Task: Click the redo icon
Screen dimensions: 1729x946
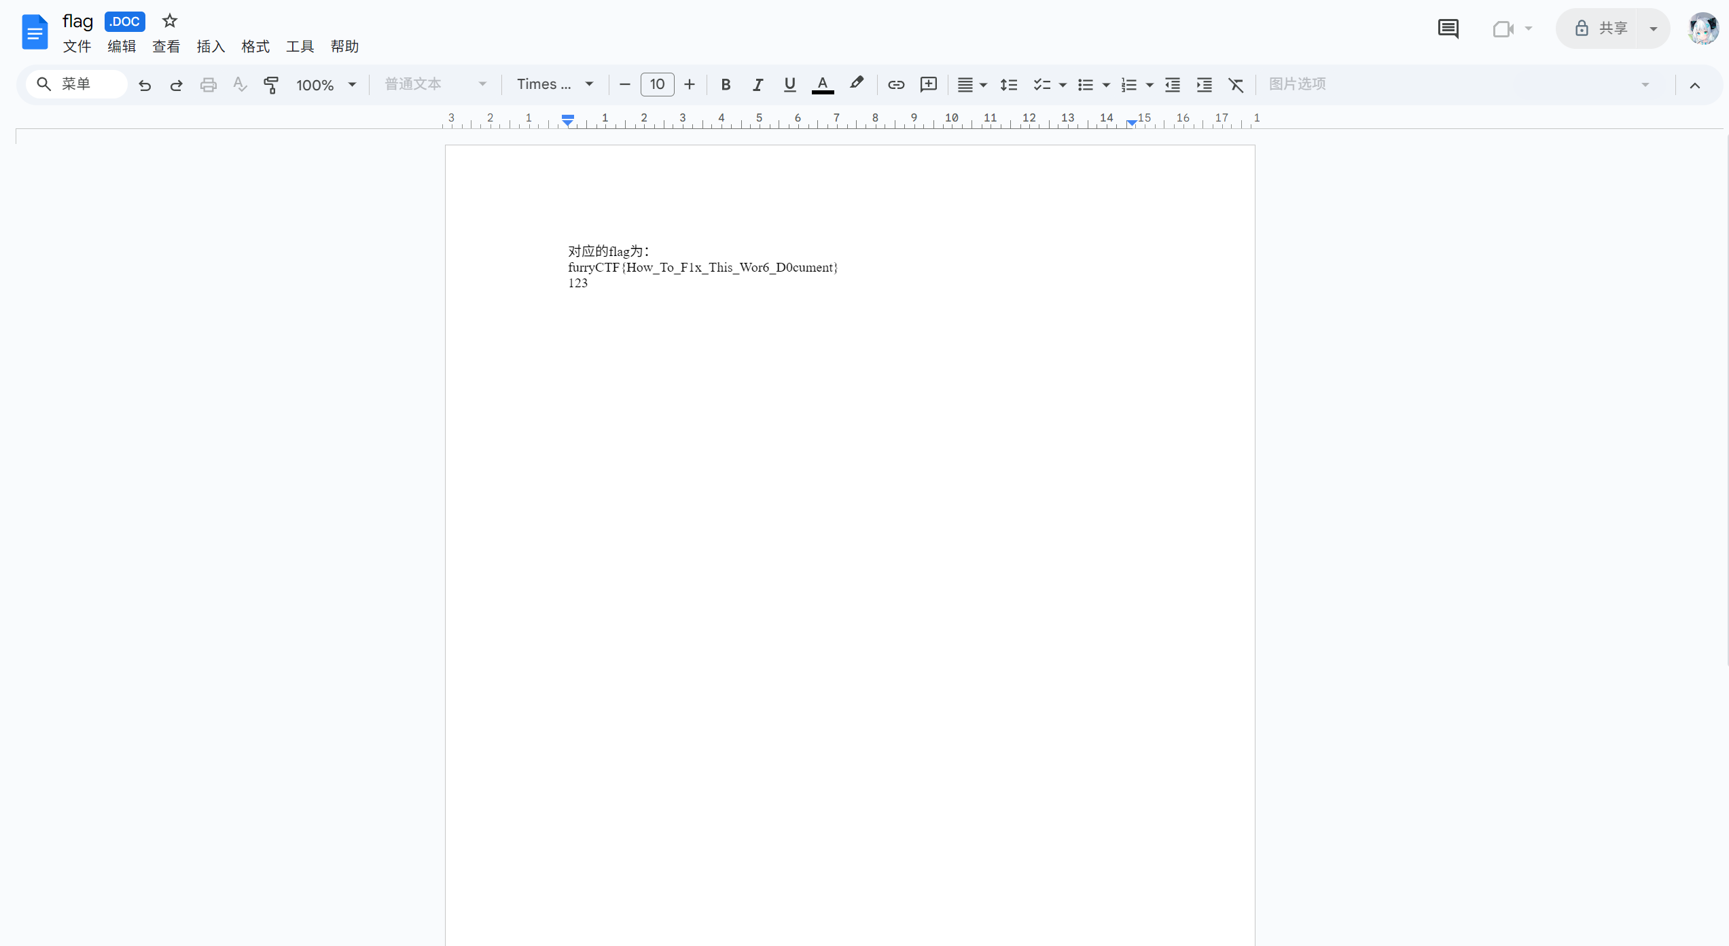Action: tap(176, 84)
